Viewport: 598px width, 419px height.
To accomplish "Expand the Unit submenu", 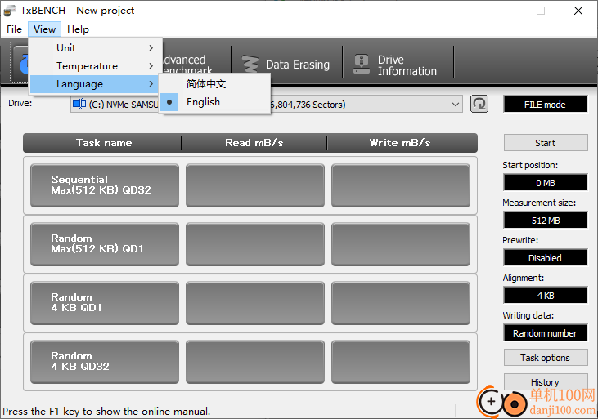I will pos(96,48).
